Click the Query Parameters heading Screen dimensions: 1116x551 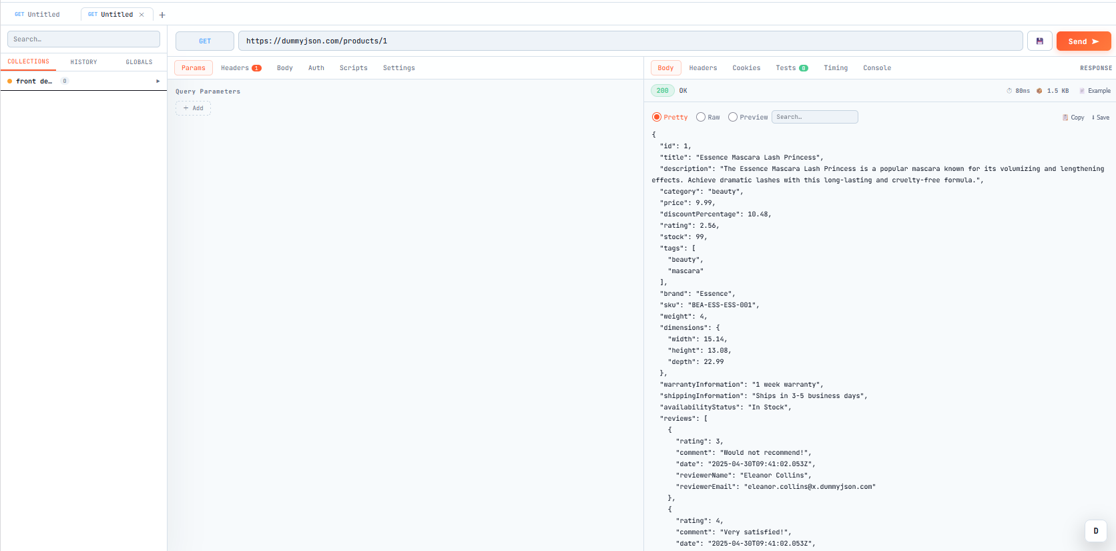[208, 91]
